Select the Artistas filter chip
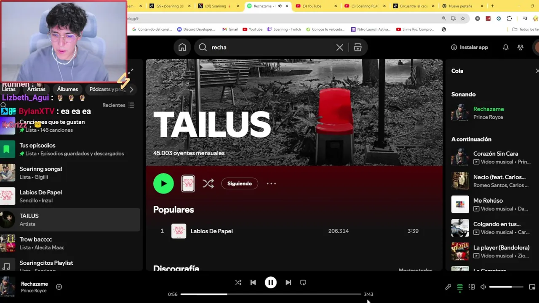This screenshot has height=303, width=539. [36, 89]
